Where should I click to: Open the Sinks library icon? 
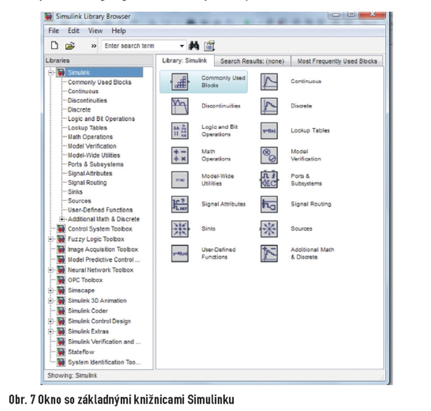[180, 229]
